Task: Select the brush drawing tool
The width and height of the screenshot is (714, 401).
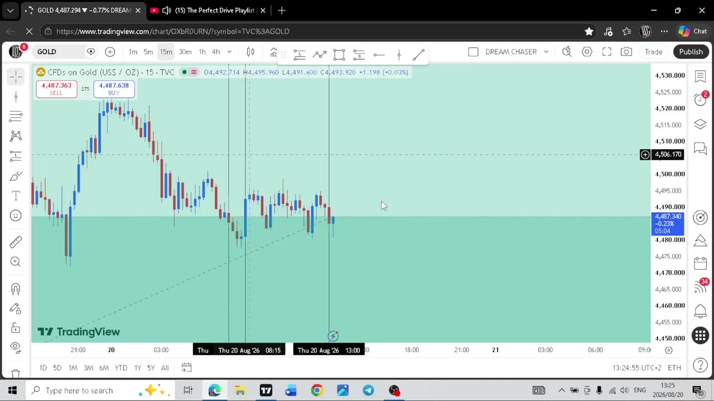Action: pyautogui.click(x=16, y=177)
